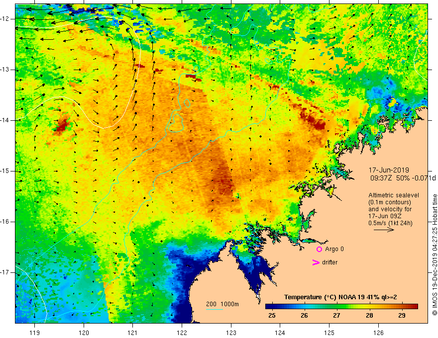The image size is (438, 338).
Task: Click the '-15' latitude axis label
Action: [5, 171]
